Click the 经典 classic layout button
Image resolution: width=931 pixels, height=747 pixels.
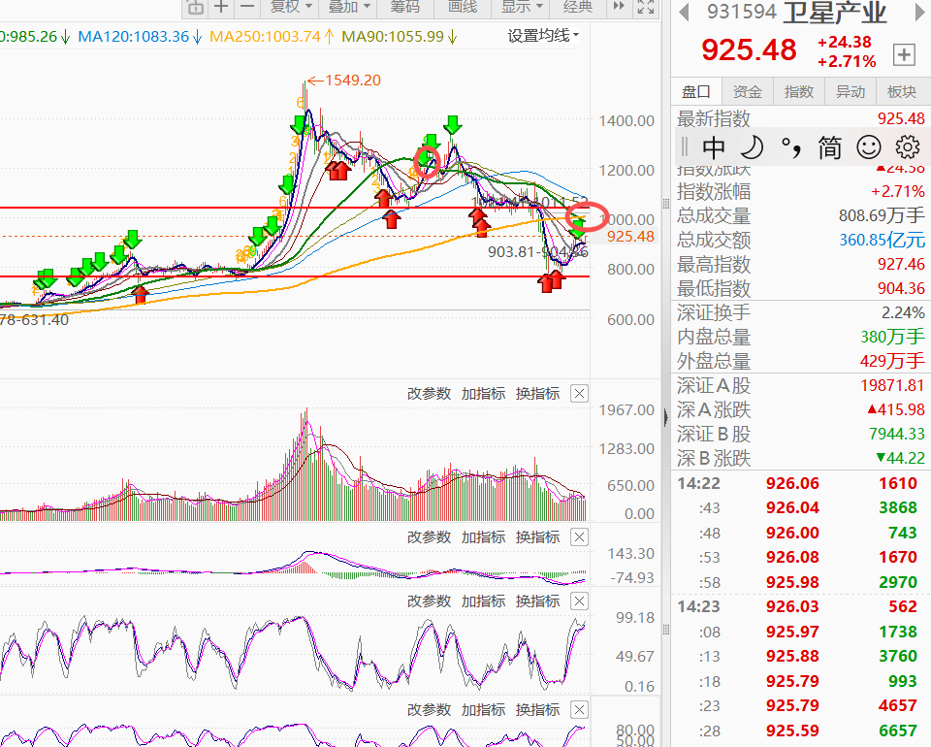(x=578, y=7)
